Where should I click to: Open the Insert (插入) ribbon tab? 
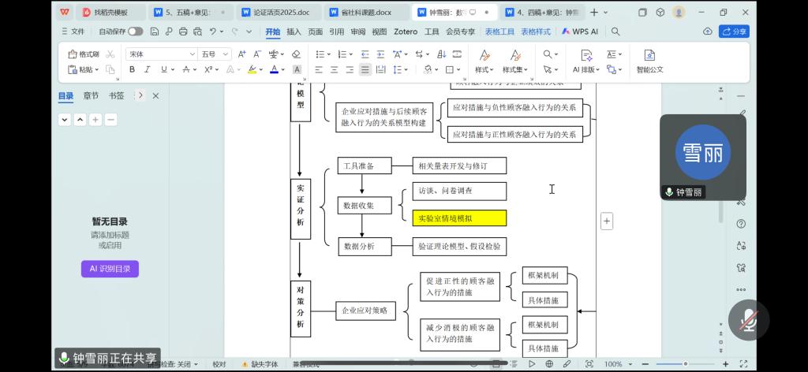pyautogui.click(x=294, y=32)
